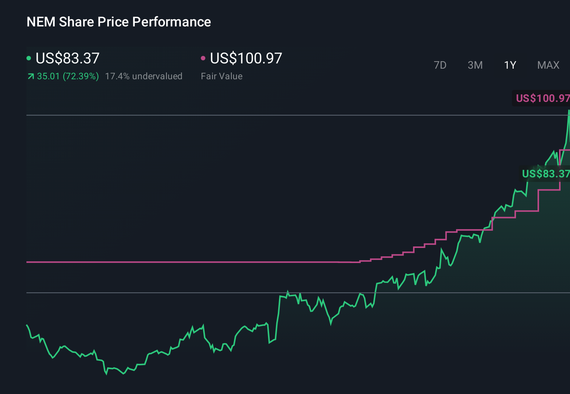Click the large US$83.37 price heading
This screenshot has height=394, width=570.
point(68,58)
